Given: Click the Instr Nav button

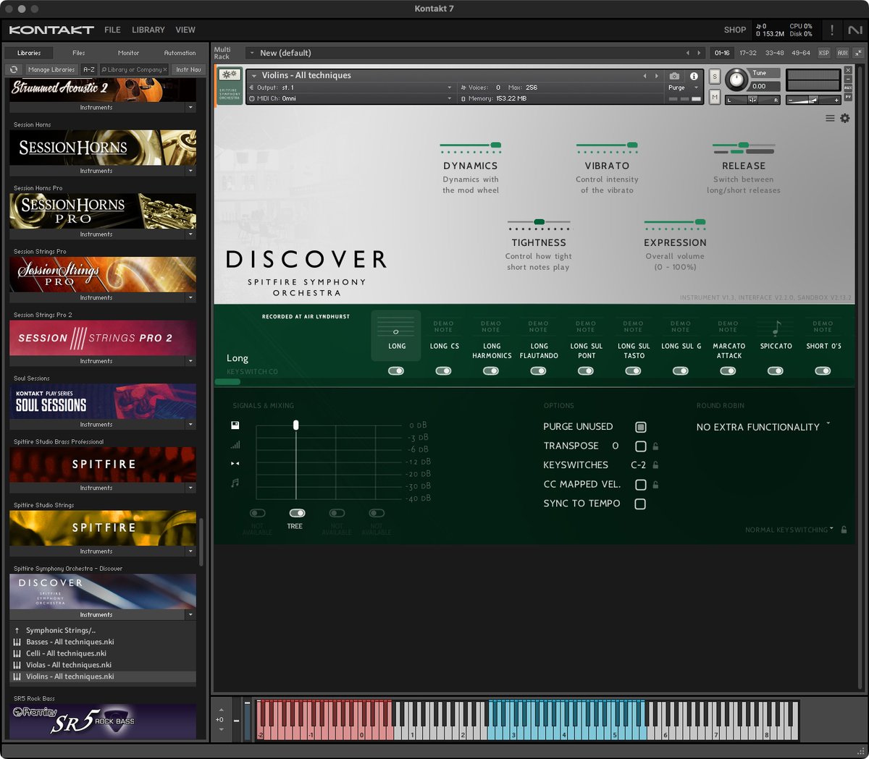Looking at the screenshot, I should [x=188, y=69].
